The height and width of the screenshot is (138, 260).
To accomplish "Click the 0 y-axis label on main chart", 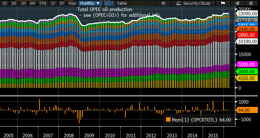I will tap(240, 88).
